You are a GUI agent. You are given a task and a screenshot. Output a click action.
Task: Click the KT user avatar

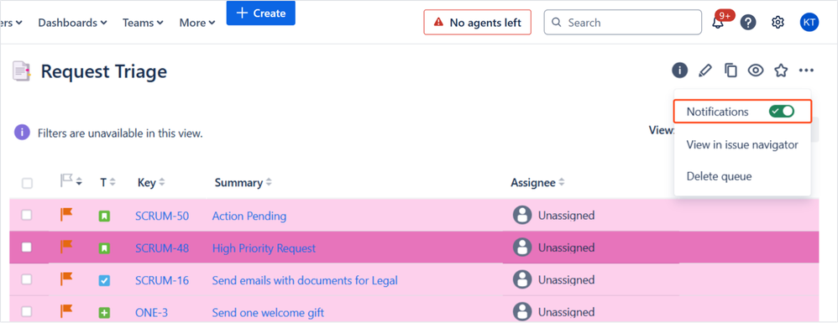point(809,23)
